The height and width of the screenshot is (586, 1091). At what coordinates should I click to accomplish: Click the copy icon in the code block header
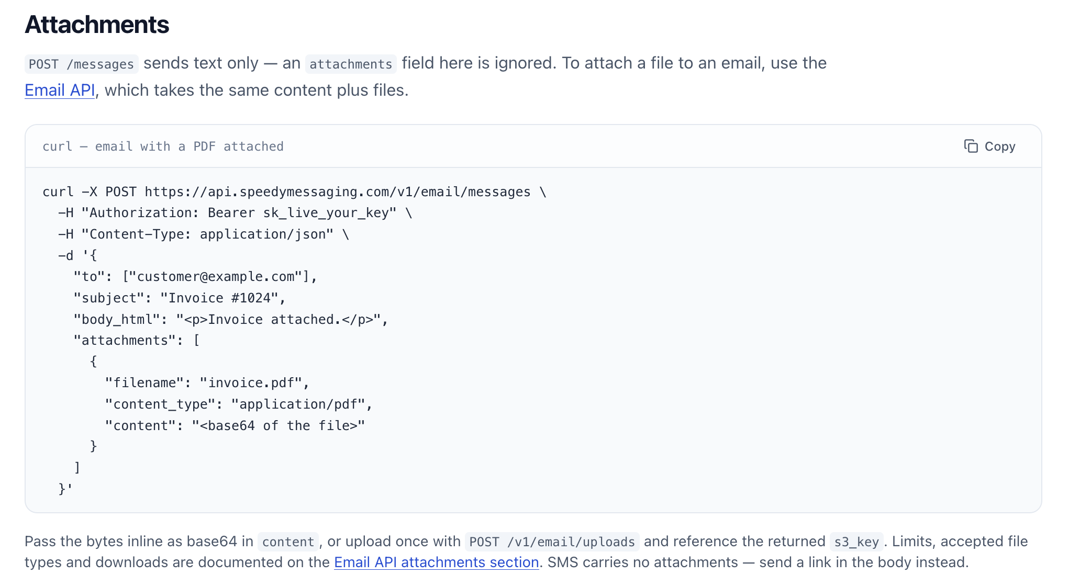coord(971,146)
